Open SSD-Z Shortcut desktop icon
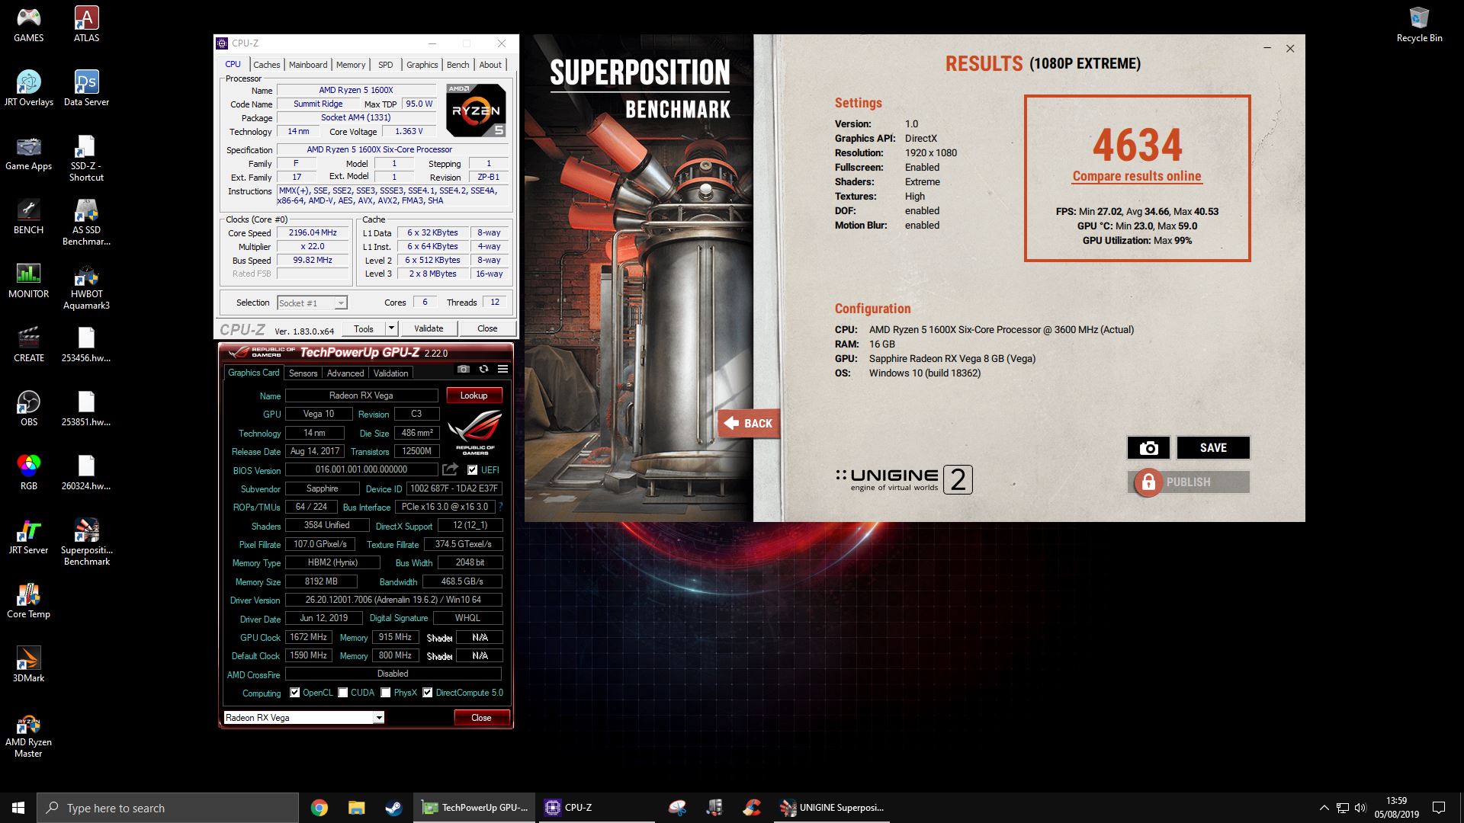The width and height of the screenshot is (1464, 823). pos(86,158)
